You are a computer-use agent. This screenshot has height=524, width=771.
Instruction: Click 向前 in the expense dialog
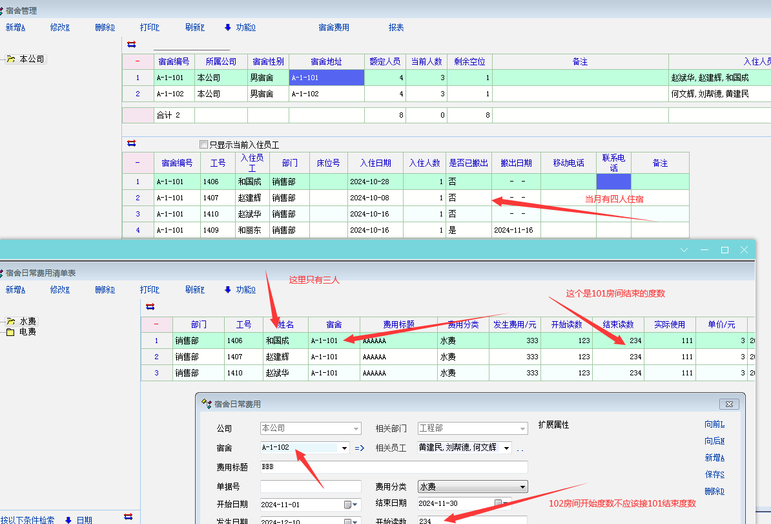[714, 424]
